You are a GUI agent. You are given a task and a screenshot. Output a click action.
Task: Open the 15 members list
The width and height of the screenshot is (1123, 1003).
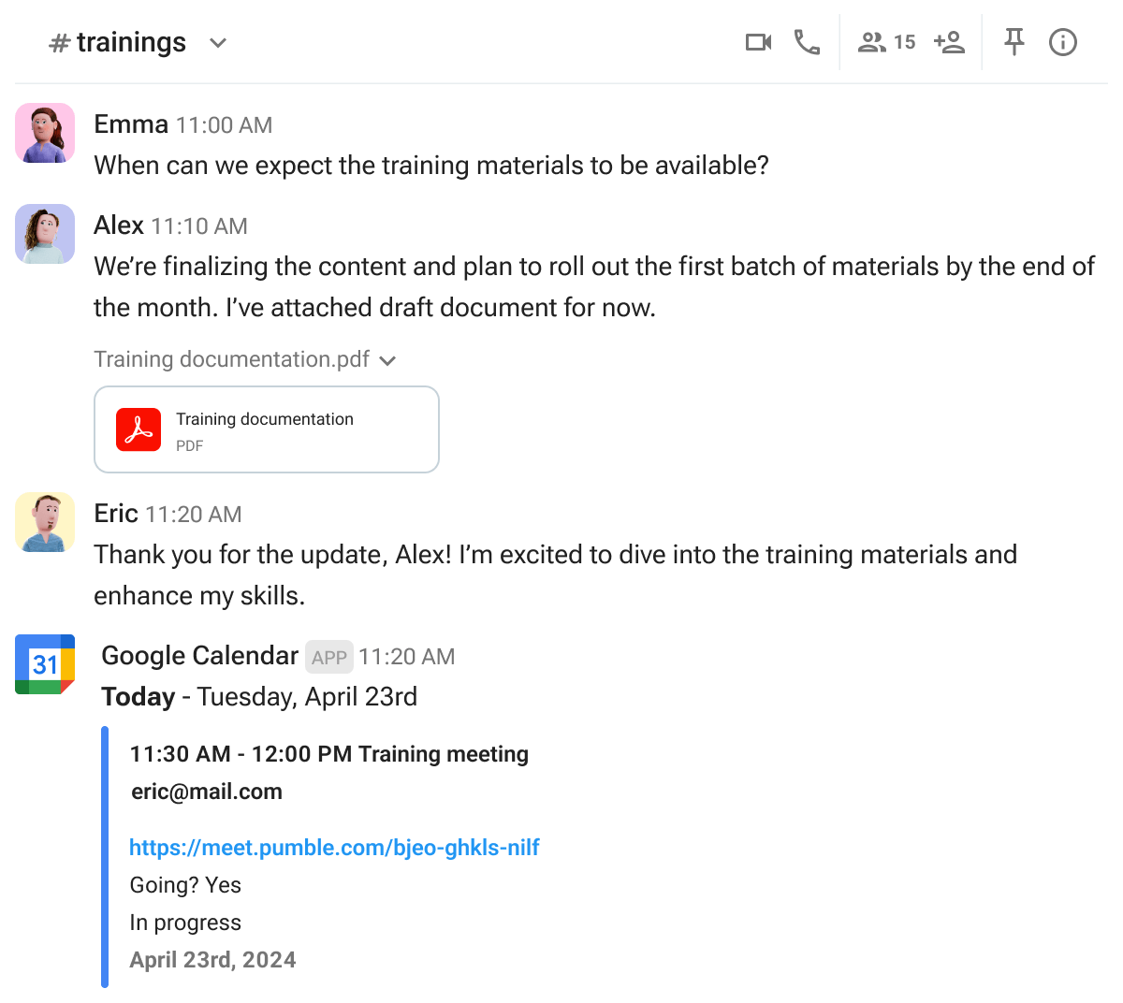click(886, 42)
